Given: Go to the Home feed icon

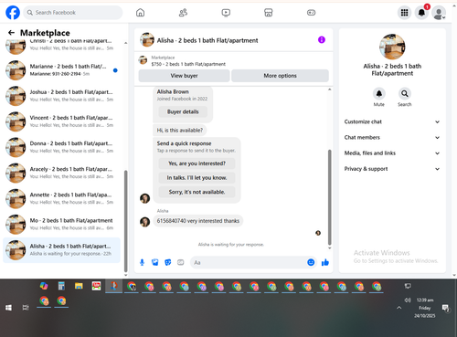Looking at the screenshot, I should (x=140, y=13).
